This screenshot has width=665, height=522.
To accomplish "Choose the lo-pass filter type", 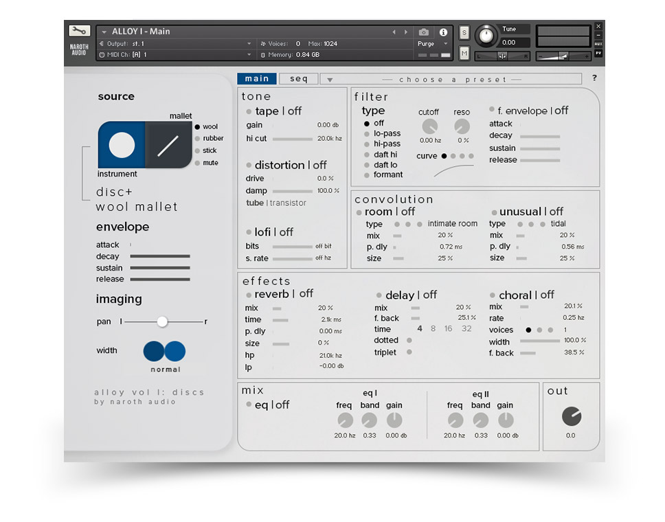I will tap(367, 134).
